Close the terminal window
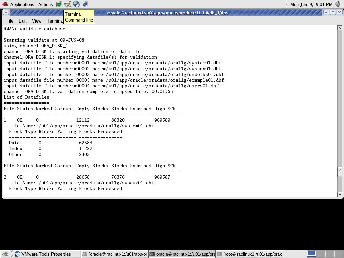 click(339, 13)
